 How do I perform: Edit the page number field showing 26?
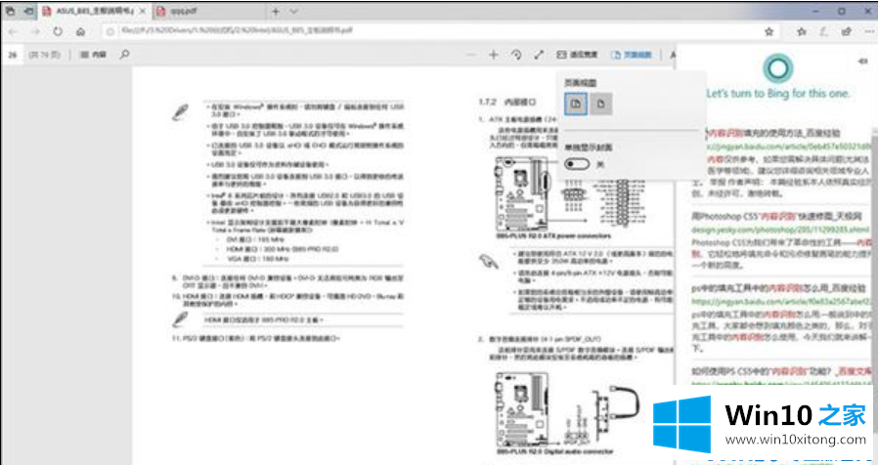point(13,55)
